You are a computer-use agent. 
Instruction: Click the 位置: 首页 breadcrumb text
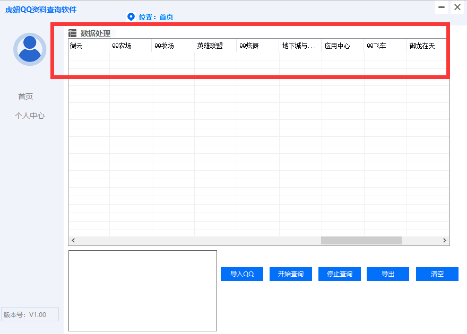pyautogui.click(x=156, y=17)
